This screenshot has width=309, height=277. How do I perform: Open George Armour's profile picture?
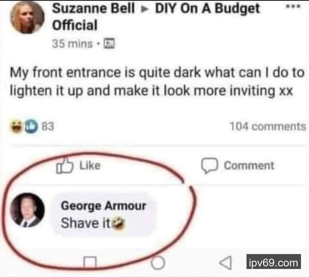coord(28,210)
